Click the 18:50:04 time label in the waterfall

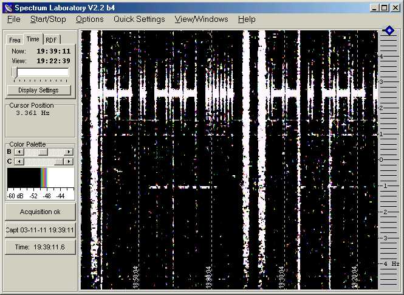pyautogui.click(x=136, y=277)
